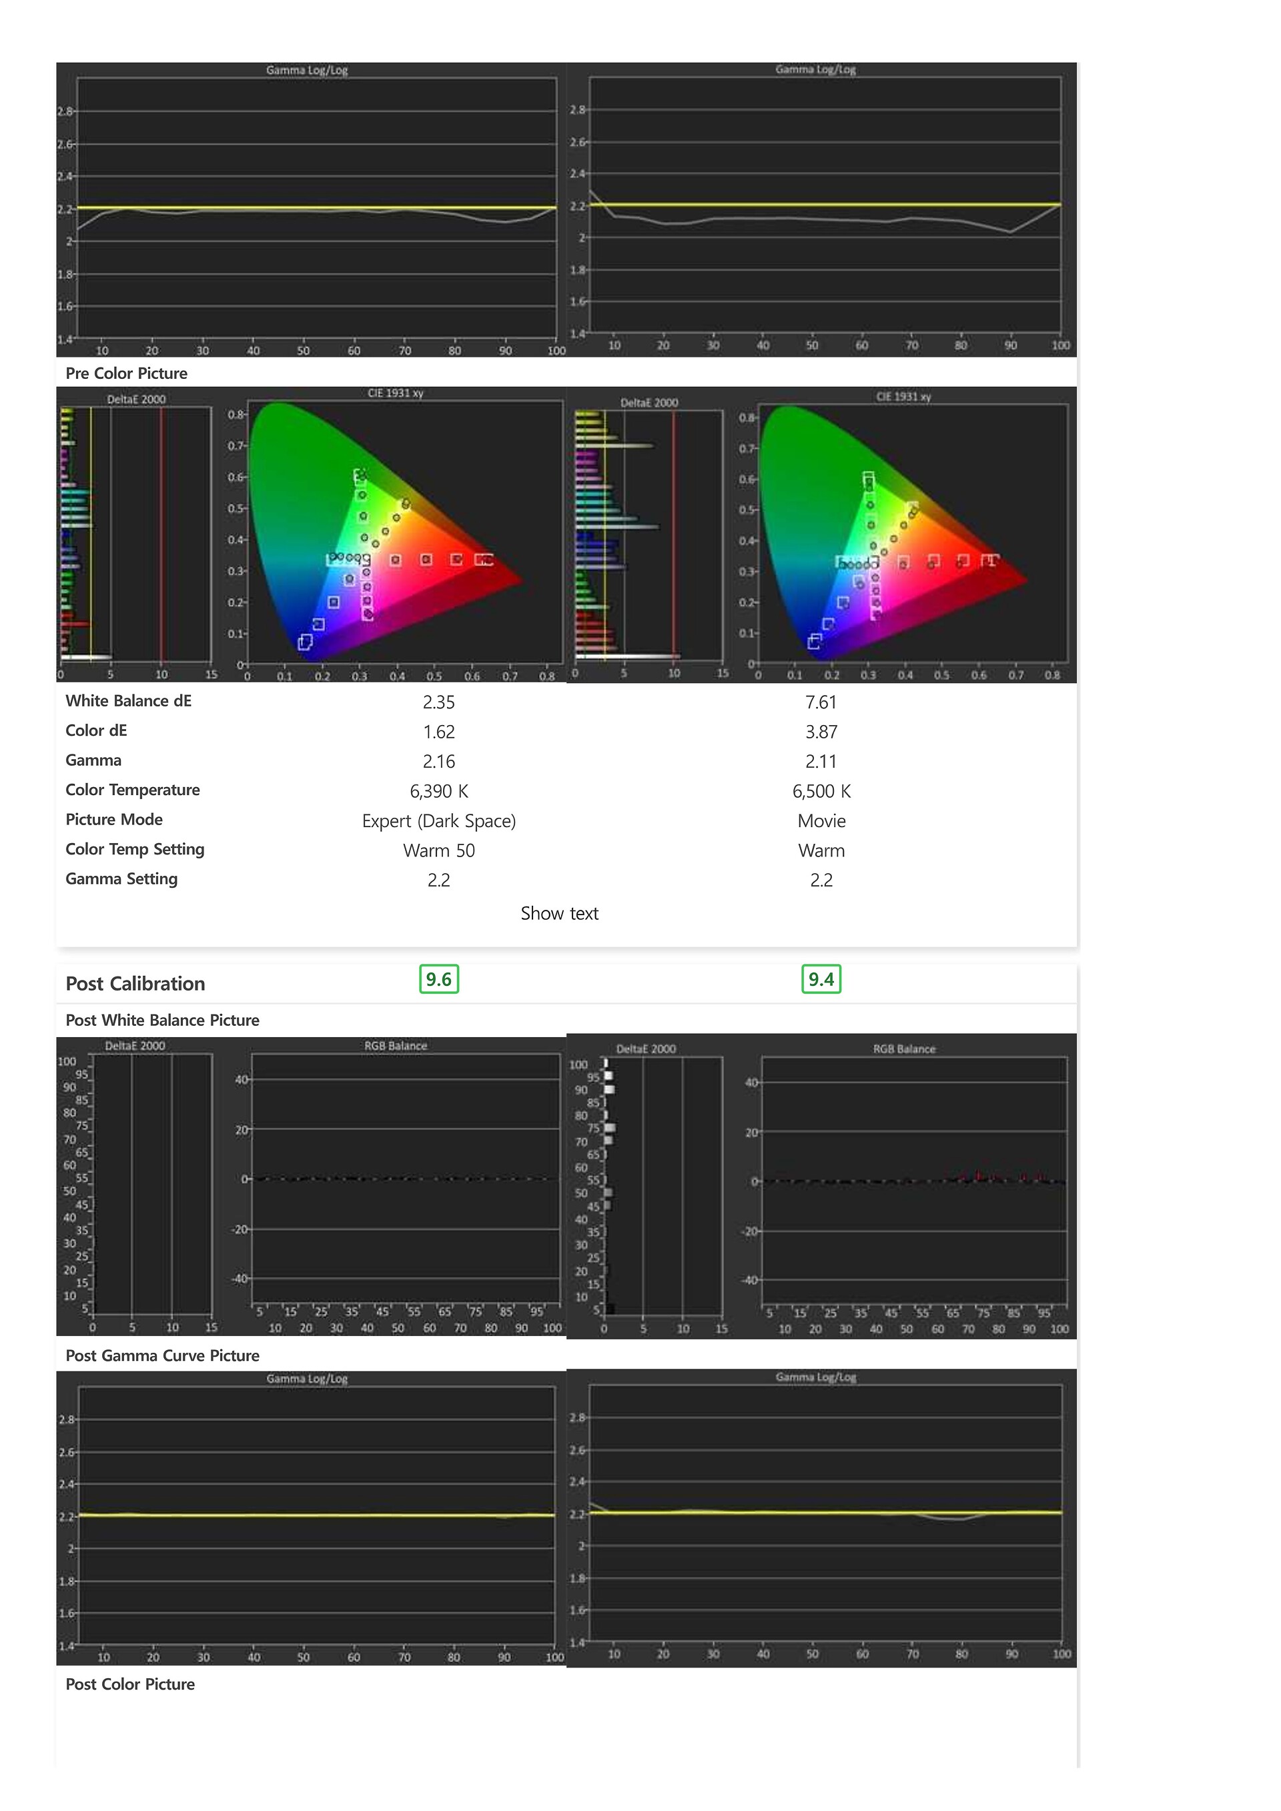Viewport: 1281px width, 1811px height.
Task: Open the right CIE 1931 xy pre-color chart
Action: point(903,535)
